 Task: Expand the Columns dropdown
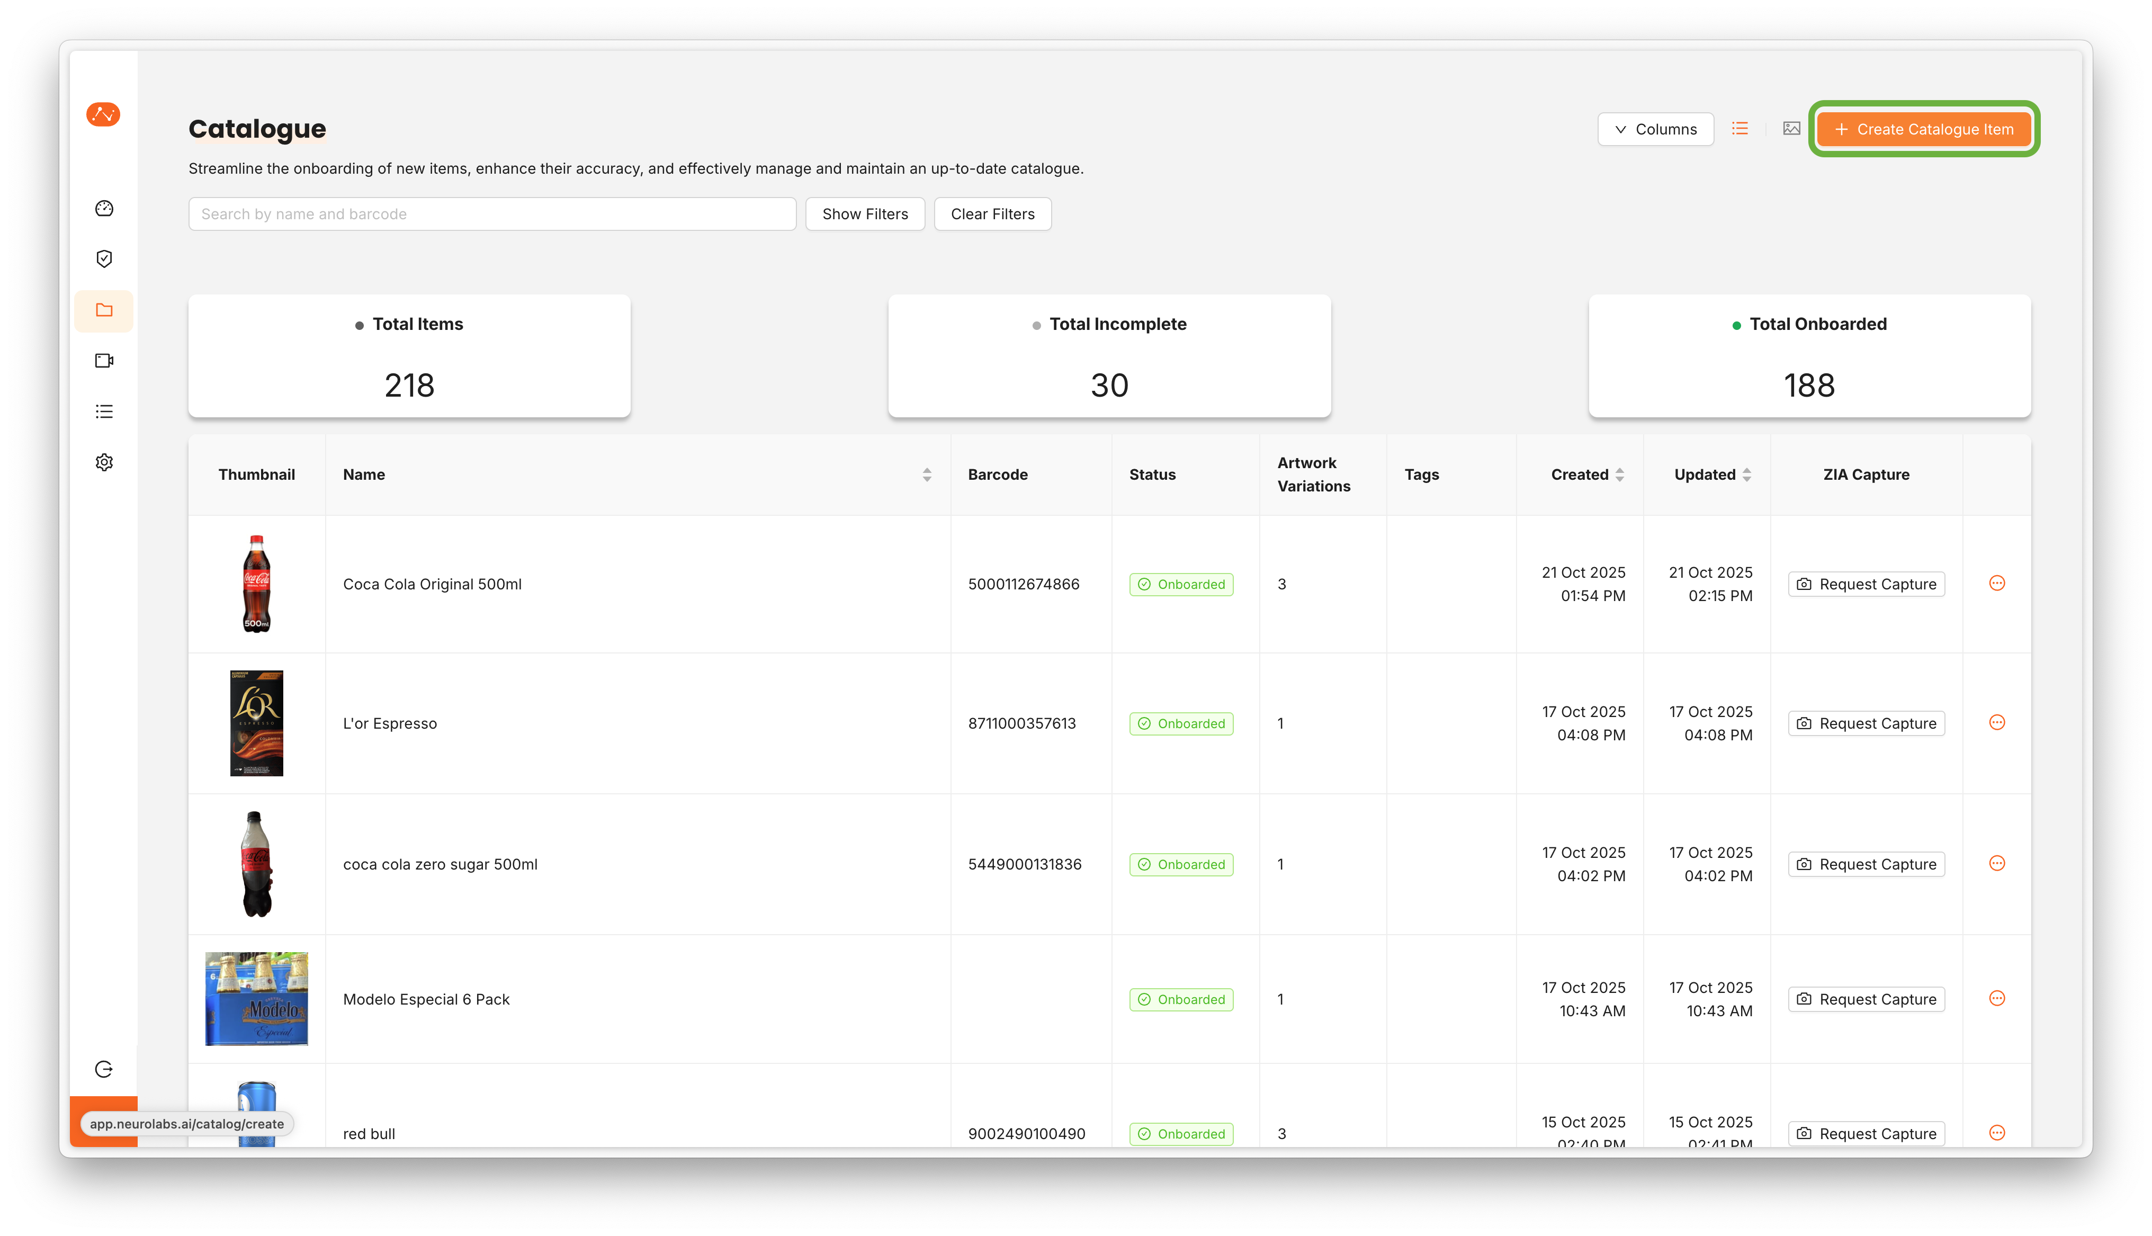1655,129
